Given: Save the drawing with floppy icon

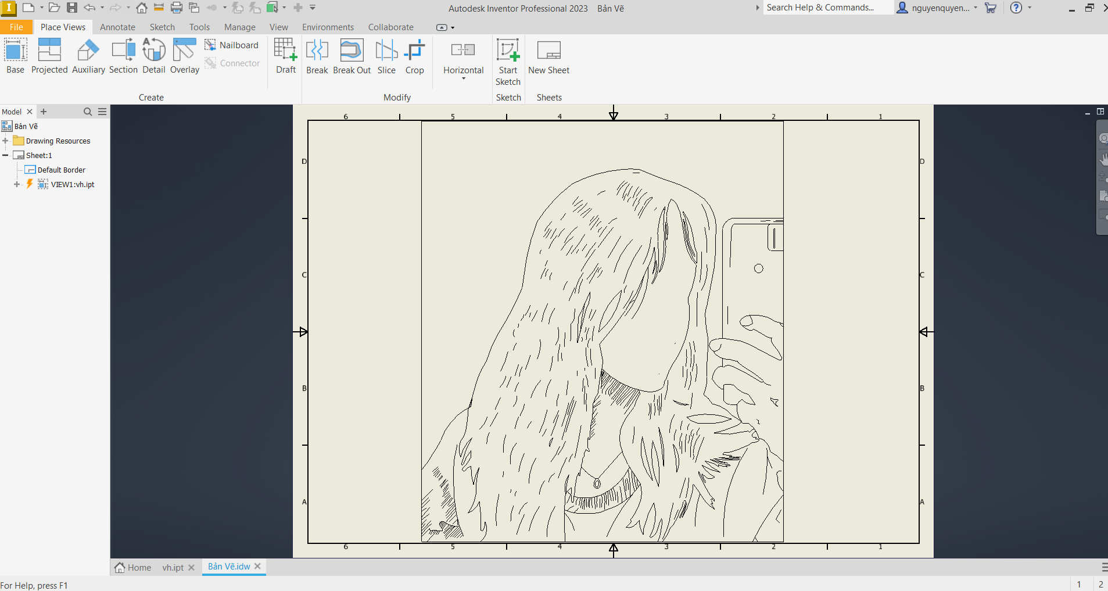Looking at the screenshot, I should [72, 8].
